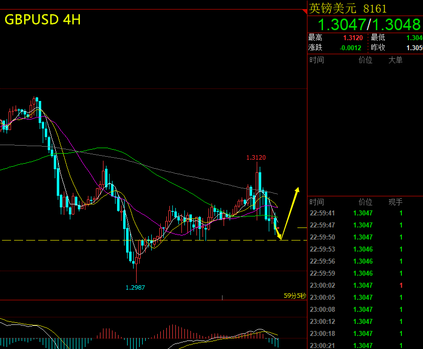Click the 现手 column header
This screenshot has height=349, width=423.
(395, 202)
